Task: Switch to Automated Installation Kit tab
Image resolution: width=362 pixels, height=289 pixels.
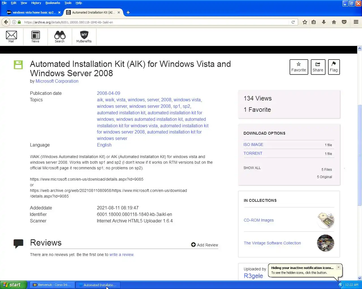Action: coord(93,12)
